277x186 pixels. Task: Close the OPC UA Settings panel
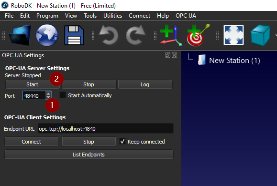(x=175, y=55)
